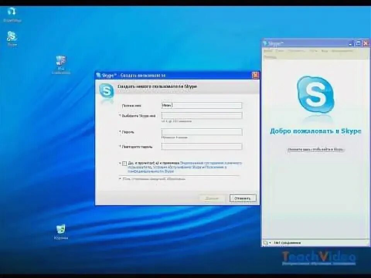The image size is (371, 278).
Task: Open the last menu on the first Skype menu row
Action: pyautogui.click(x=342, y=51)
